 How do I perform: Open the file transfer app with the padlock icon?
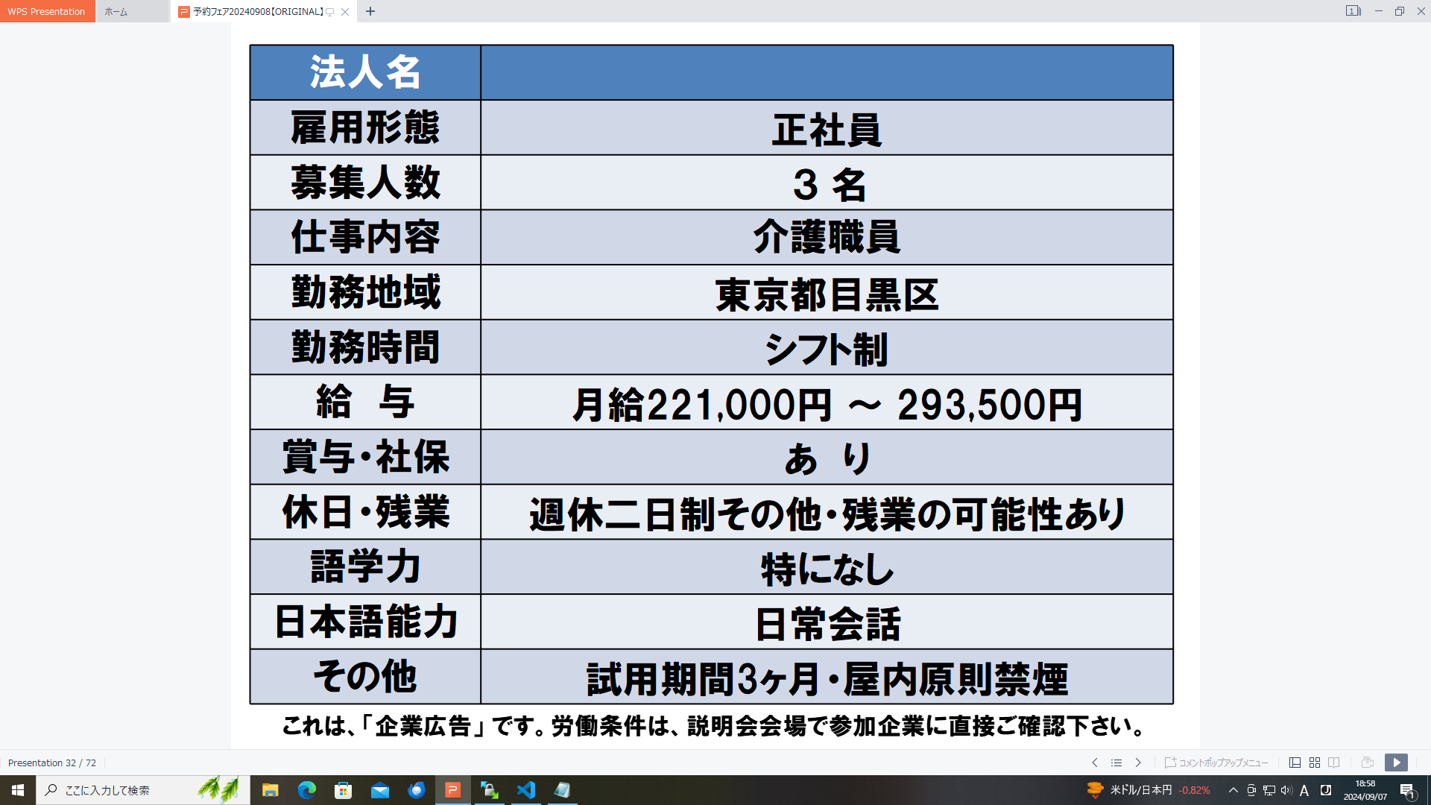click(489, 790)
